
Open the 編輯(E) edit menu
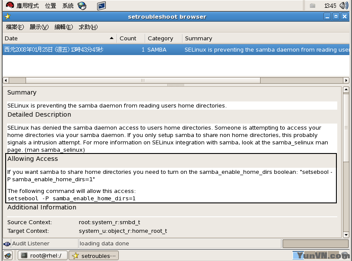click(64, 27)
